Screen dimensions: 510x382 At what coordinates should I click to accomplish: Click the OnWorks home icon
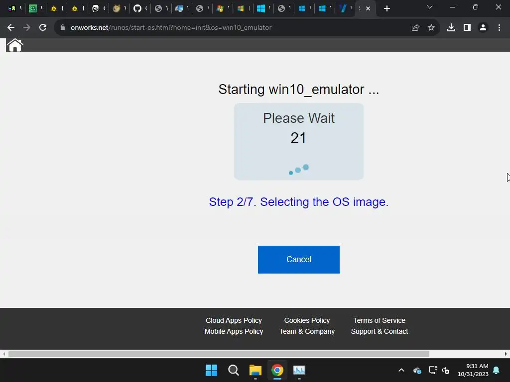[x=14, y=45]
